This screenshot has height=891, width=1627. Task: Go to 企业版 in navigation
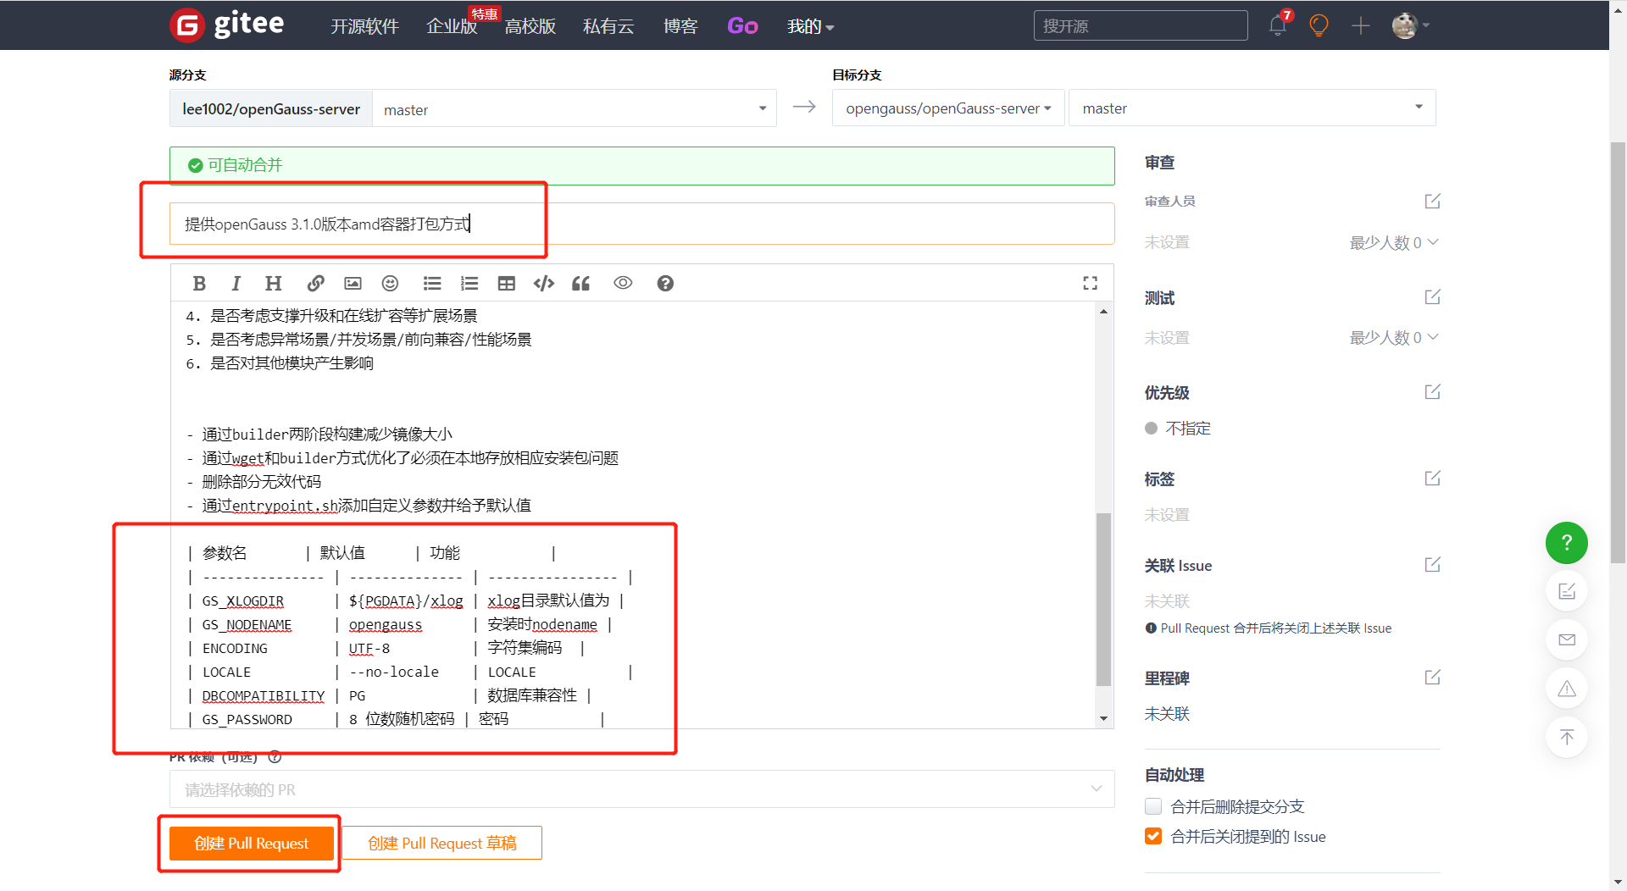pos(452,26)
